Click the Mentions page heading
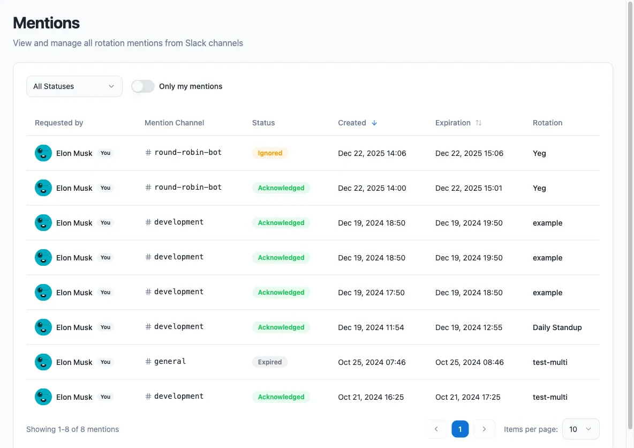 coord(46,23)
